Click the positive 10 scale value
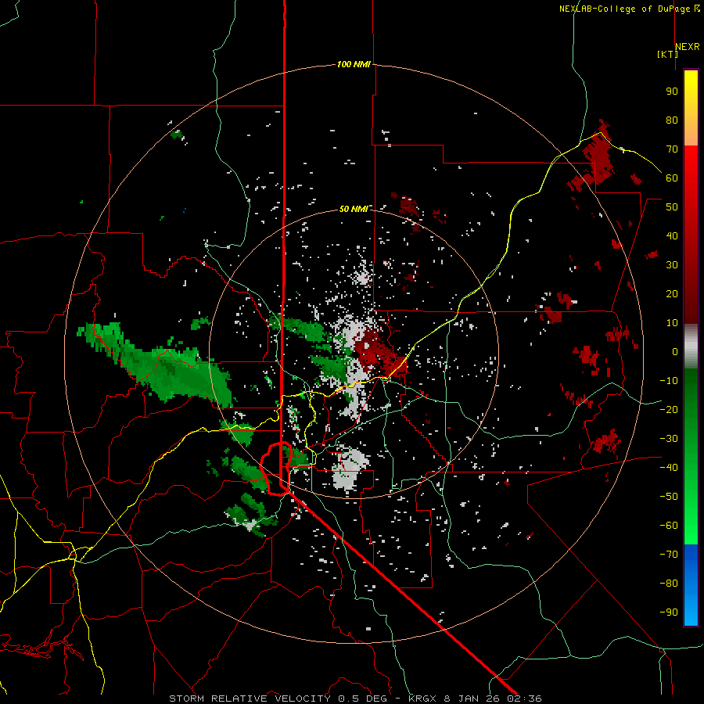The height and width of the screenshot is (704, 704). 672,323
